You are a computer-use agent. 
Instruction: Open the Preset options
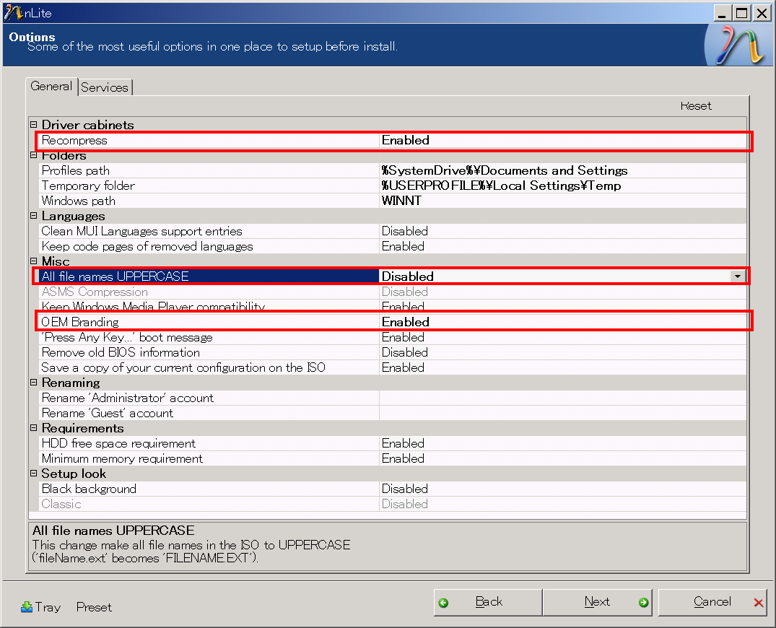coord(93,607)
